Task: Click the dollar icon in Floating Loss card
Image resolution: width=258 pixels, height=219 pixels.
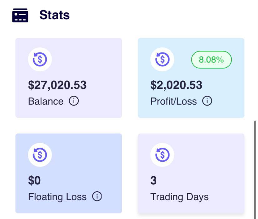Action: point(40,155)
